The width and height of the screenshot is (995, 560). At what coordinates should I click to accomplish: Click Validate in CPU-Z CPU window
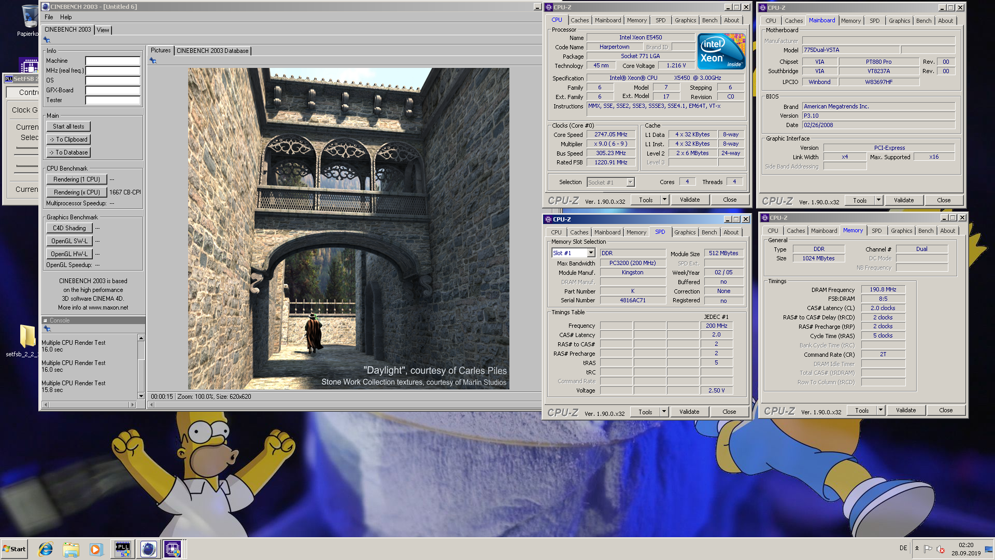pyautogui.click(x=690, y=200)
